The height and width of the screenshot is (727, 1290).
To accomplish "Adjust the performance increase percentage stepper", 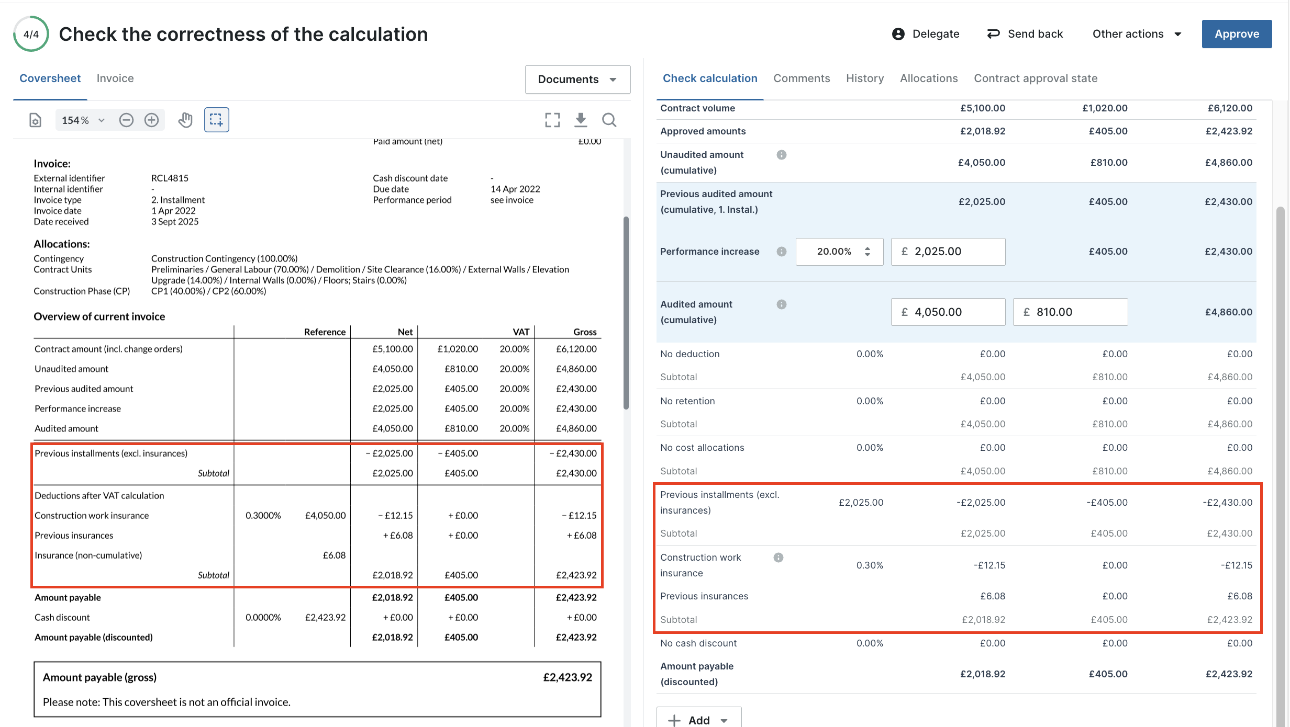I will [x=868, y=252].
